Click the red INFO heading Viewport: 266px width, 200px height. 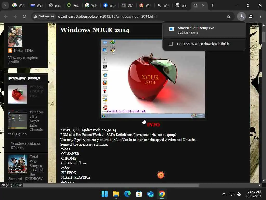153,125
